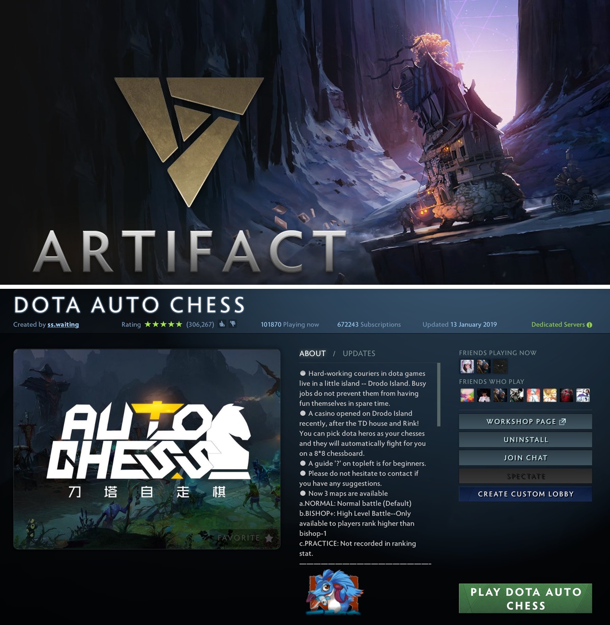
Task: Click the Create Custom Lobby button
Action: point(526,494)
